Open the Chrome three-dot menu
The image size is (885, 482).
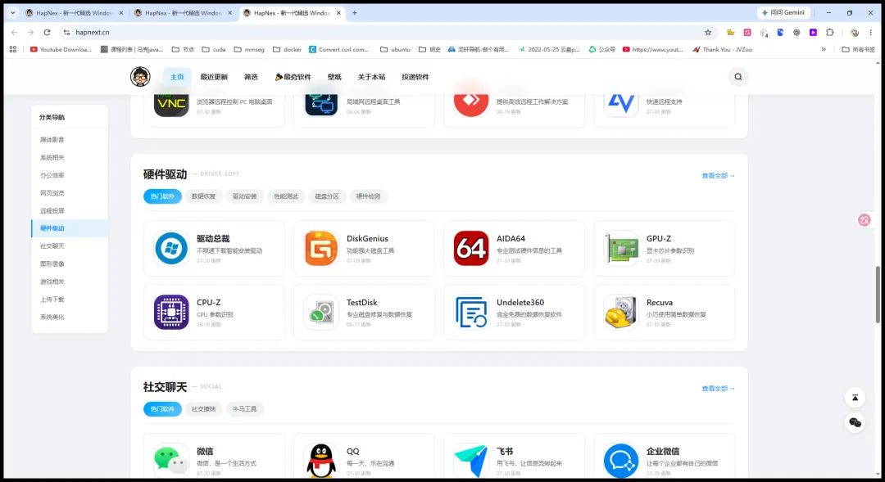(x=871, y=32)
